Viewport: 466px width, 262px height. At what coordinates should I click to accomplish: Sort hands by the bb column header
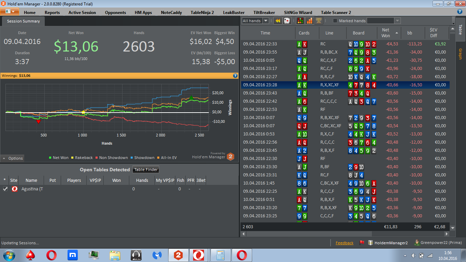tap(413, 33)
